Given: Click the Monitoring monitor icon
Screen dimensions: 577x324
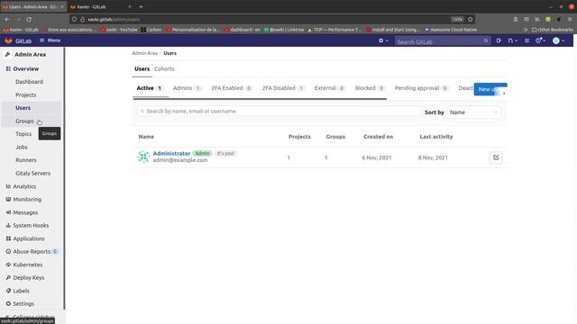Looking at the screenshot, I should 8,199.
